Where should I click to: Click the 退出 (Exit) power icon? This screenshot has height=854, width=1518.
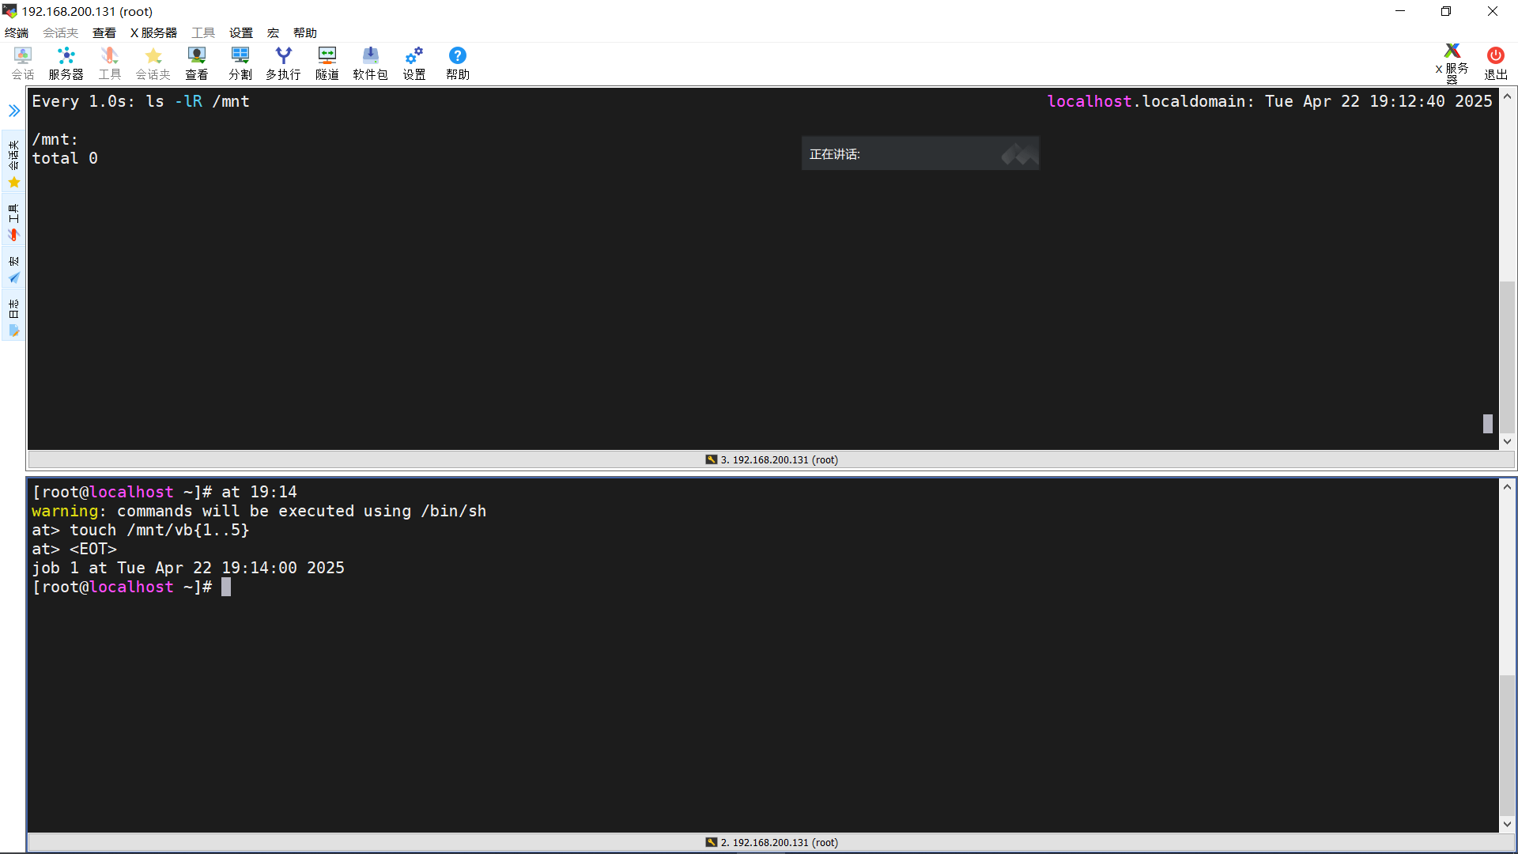pos(1495,62)
